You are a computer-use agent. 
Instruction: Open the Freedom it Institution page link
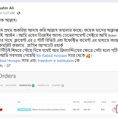click(56, 61)
